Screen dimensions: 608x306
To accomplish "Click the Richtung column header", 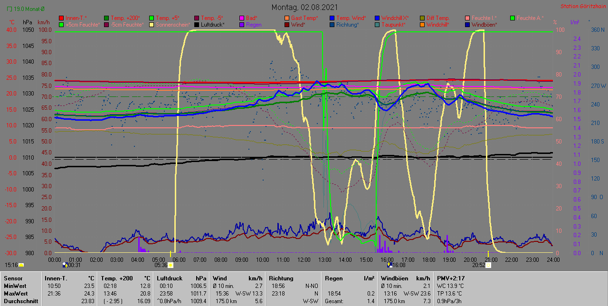I will [281, 278].
